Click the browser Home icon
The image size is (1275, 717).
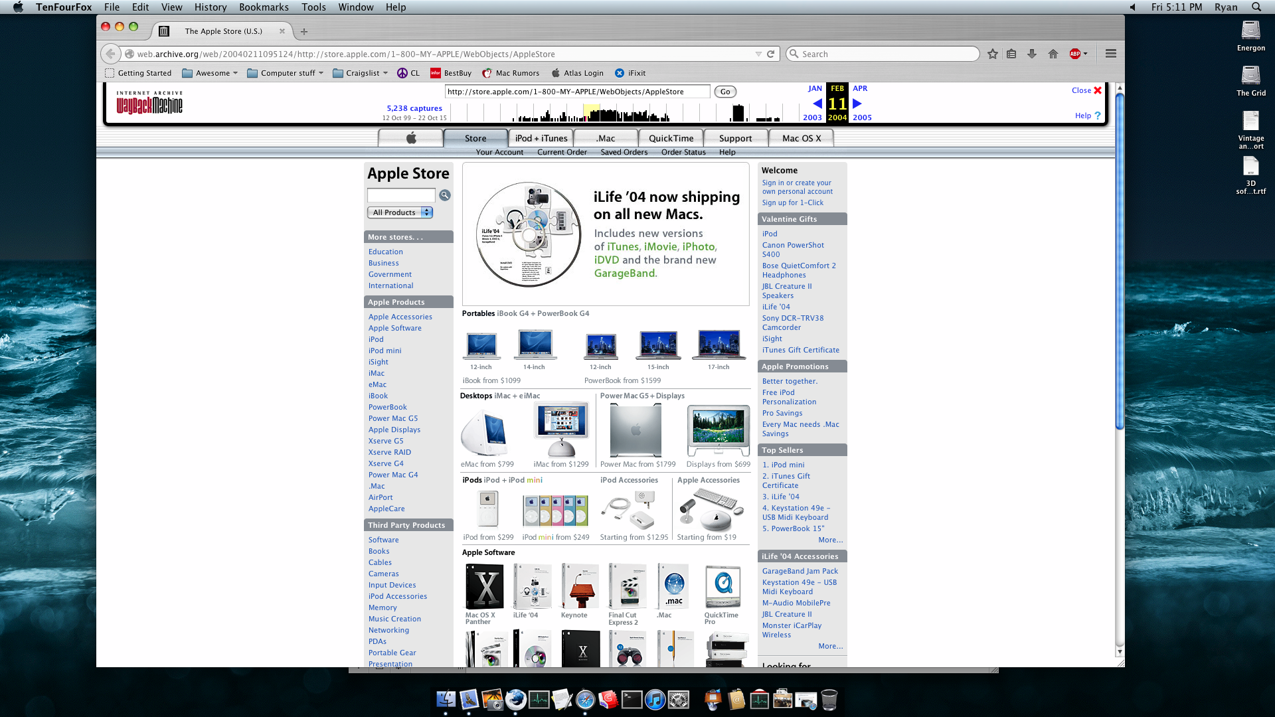(1053, 54)
